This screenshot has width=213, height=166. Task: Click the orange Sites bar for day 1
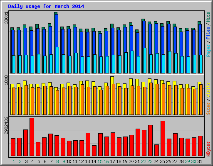[14, 101]
